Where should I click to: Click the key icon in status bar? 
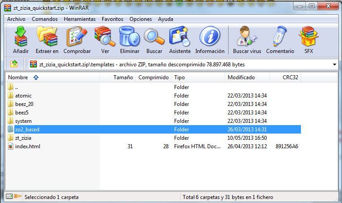18,196
